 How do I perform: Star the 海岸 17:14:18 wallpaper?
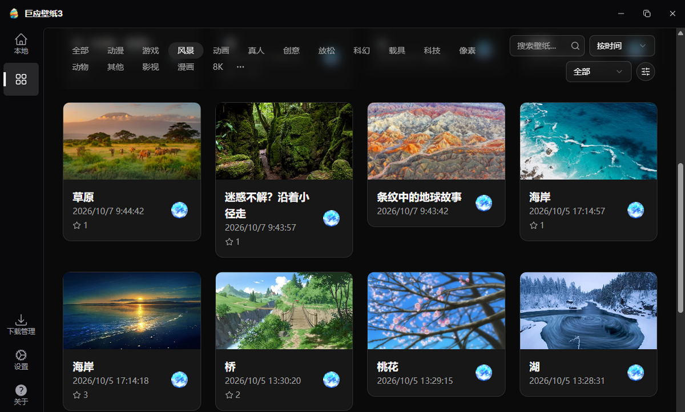point(77,395)
